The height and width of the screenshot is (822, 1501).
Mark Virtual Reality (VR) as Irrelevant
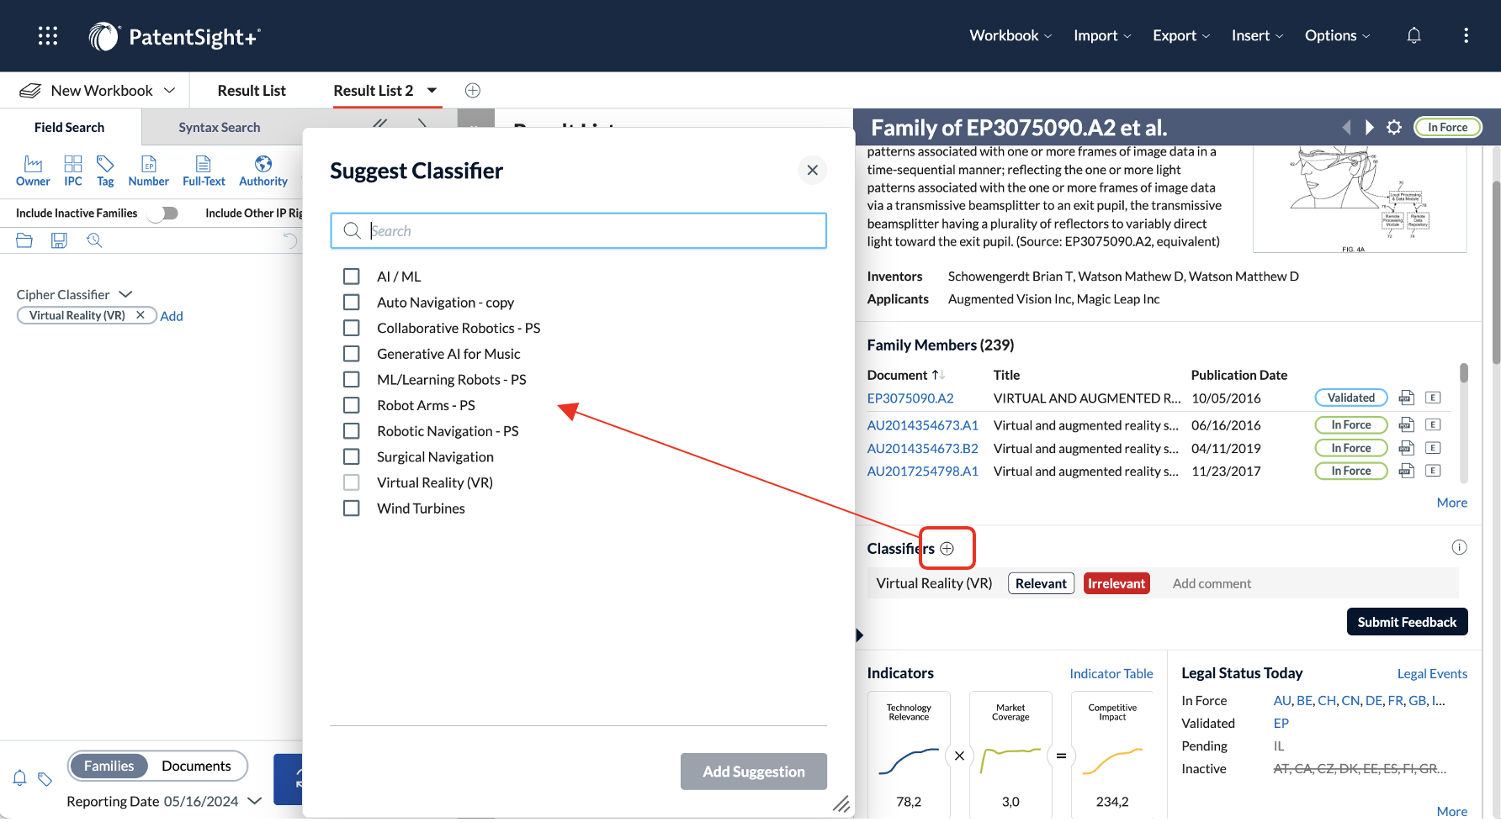[x=1116, y=583]
